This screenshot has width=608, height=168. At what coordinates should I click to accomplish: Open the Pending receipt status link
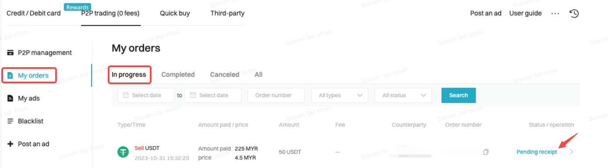(x=537, y=152)
